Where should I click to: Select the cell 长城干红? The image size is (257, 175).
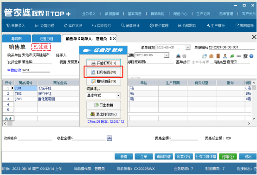point(58,88)
